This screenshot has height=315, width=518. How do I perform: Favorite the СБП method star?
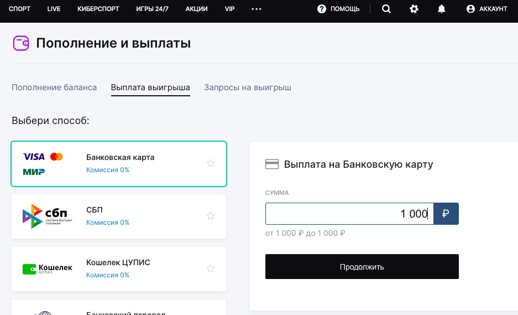211,216
